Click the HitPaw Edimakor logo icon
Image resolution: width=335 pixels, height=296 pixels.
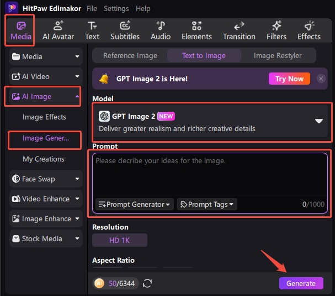(12, 8)
